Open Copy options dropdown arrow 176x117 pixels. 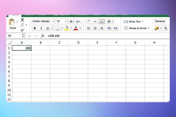tap(26, 25)
